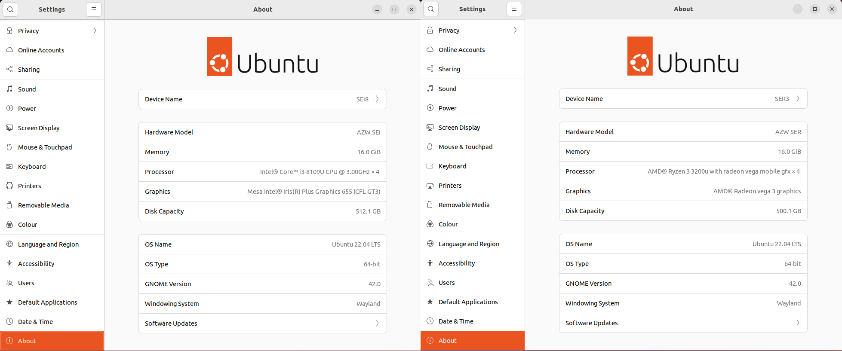
Task: Maximize the left About window
Action: coord(394,9)
